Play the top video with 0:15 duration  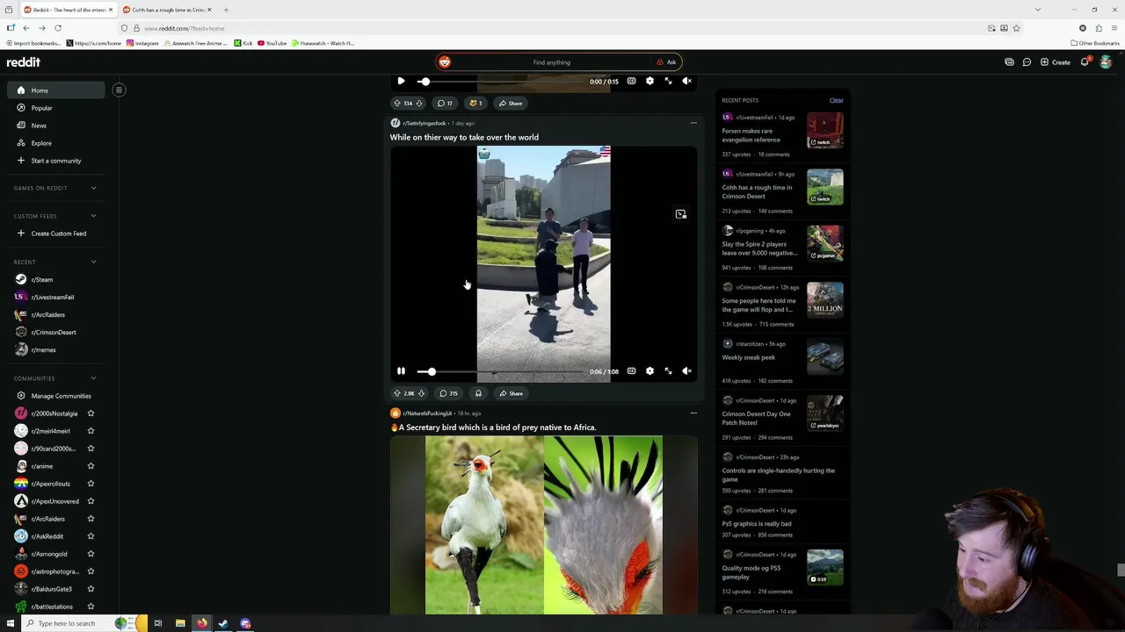pyautogui.click(x=401, y=81)
